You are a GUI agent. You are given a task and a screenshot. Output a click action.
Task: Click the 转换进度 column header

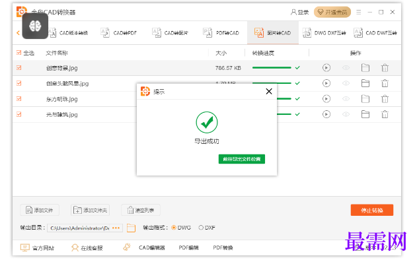pos(263,53)
